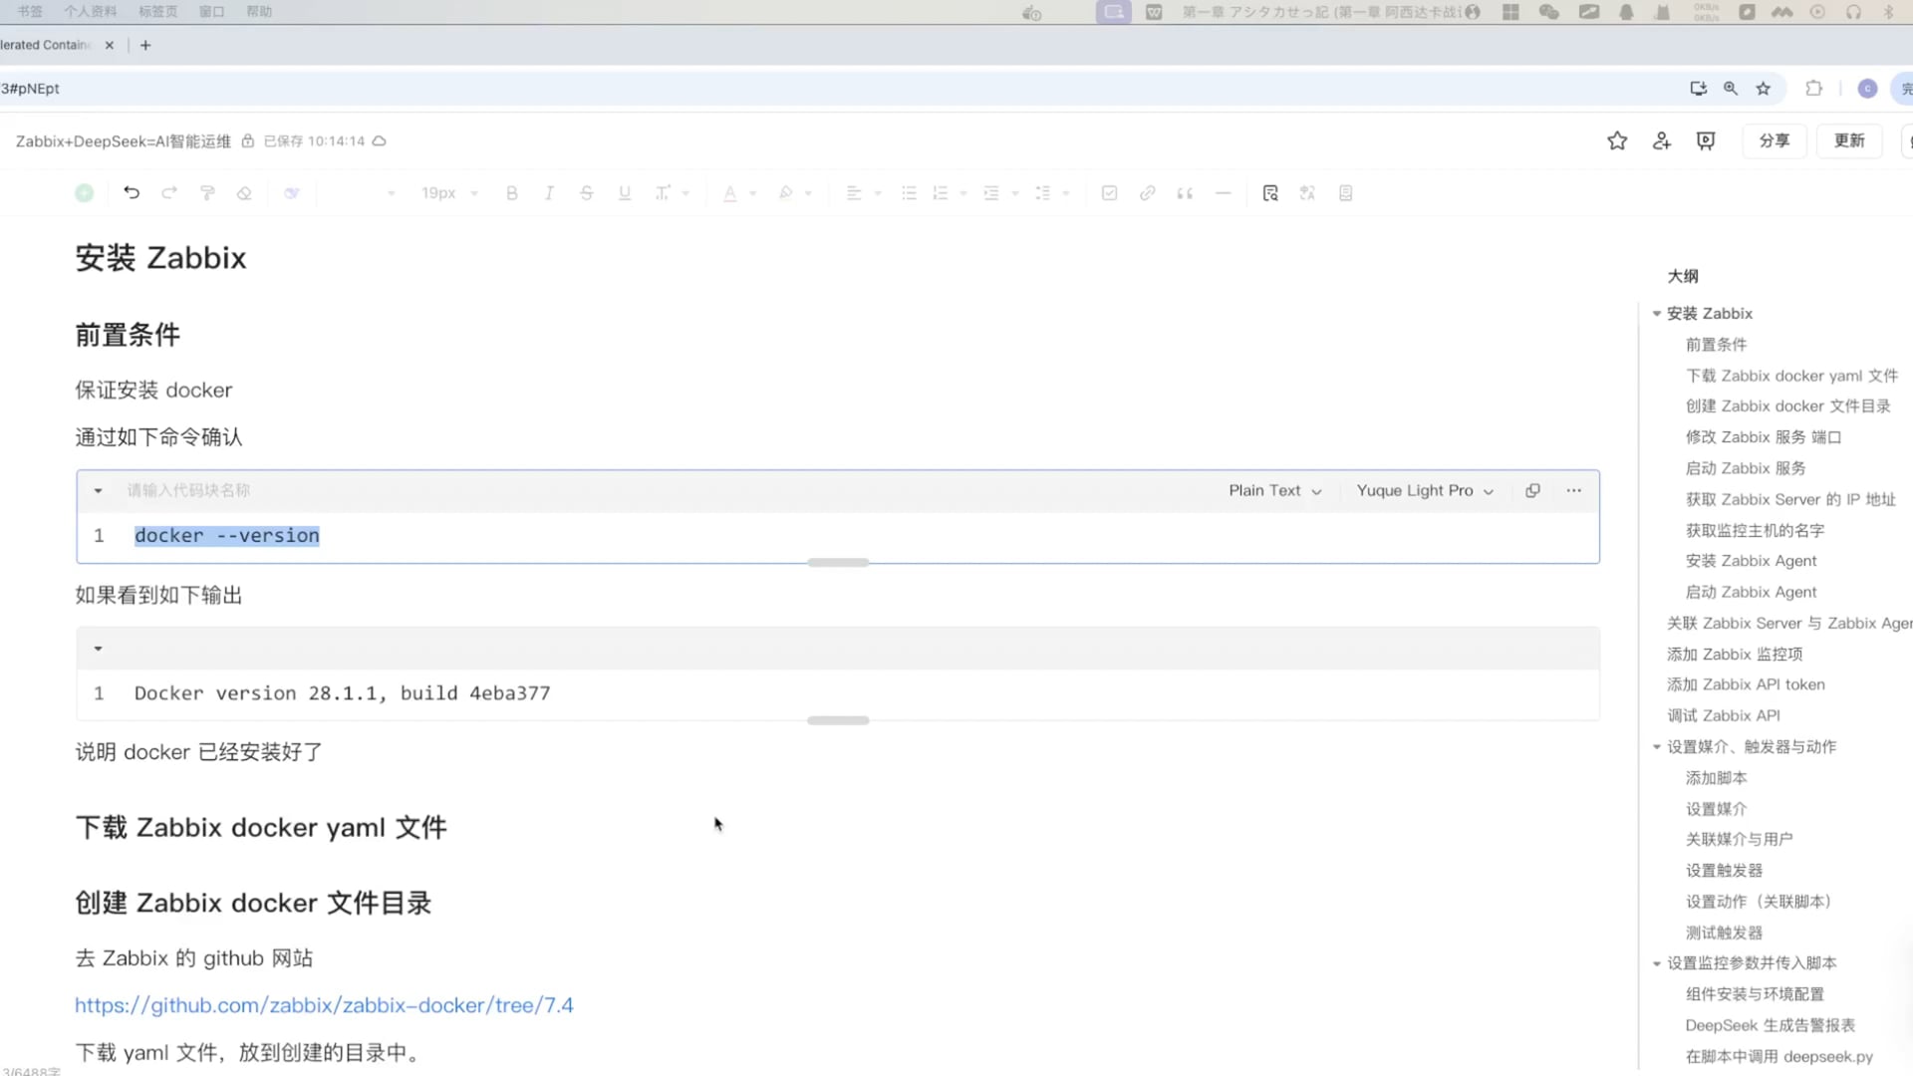Favorite the document with star icon
The height and width of the screenshot is (1076, 1913).
1617,141
